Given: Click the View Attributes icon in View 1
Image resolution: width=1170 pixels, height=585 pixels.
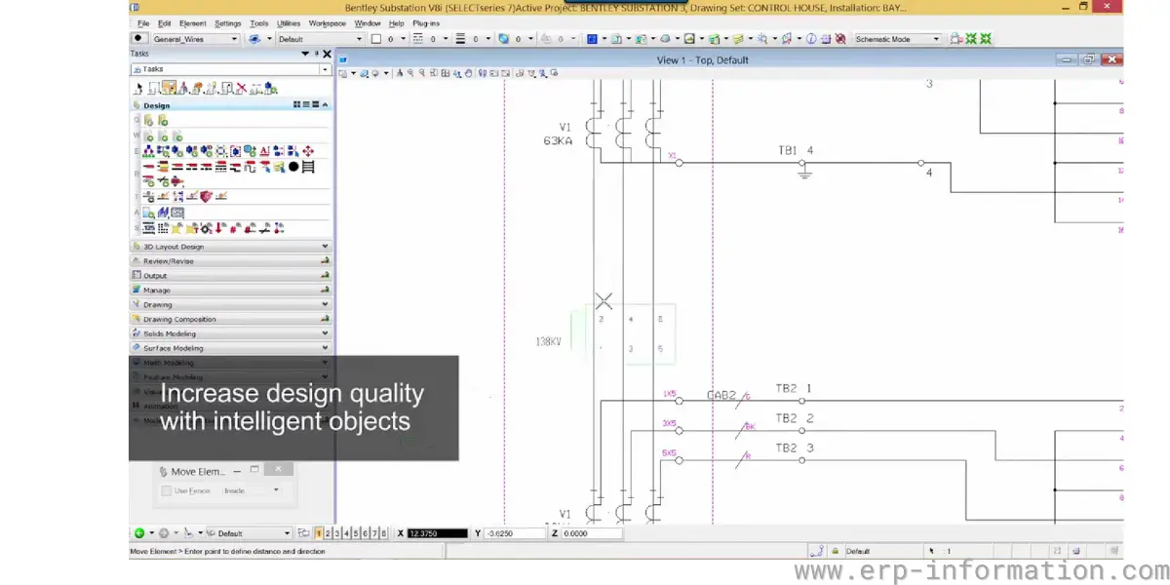Looking at the screenshot, I should pyautogui.click(x=343, y=73).
